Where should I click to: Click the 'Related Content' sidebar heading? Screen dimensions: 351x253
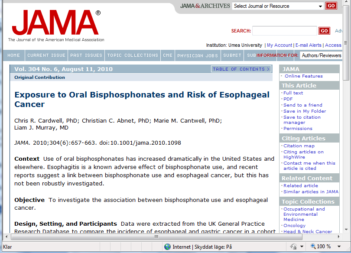click(x=307, y=178)
